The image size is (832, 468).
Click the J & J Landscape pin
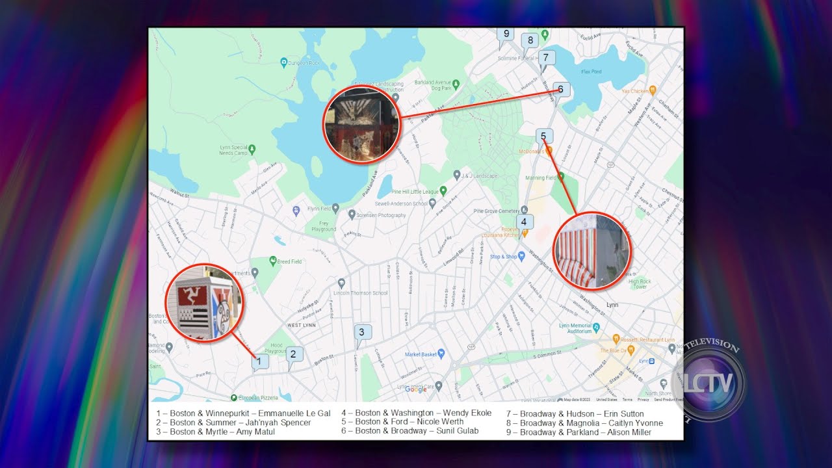point(457,175)
